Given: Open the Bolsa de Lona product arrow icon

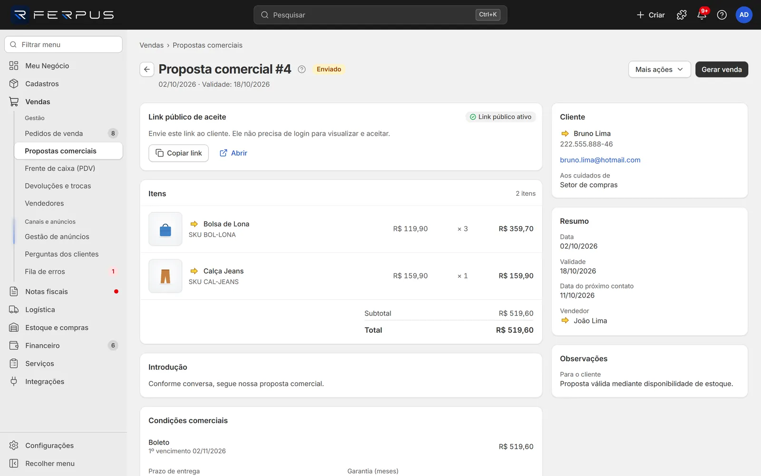Looking at the screenshot, I should [x=194, y=224].
